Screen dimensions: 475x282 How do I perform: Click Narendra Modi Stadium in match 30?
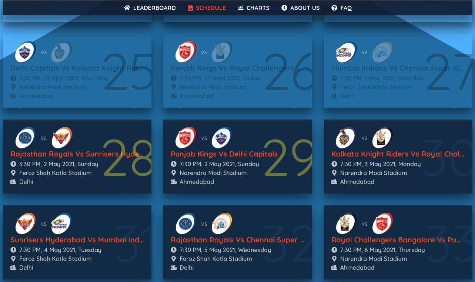point(374,173)
